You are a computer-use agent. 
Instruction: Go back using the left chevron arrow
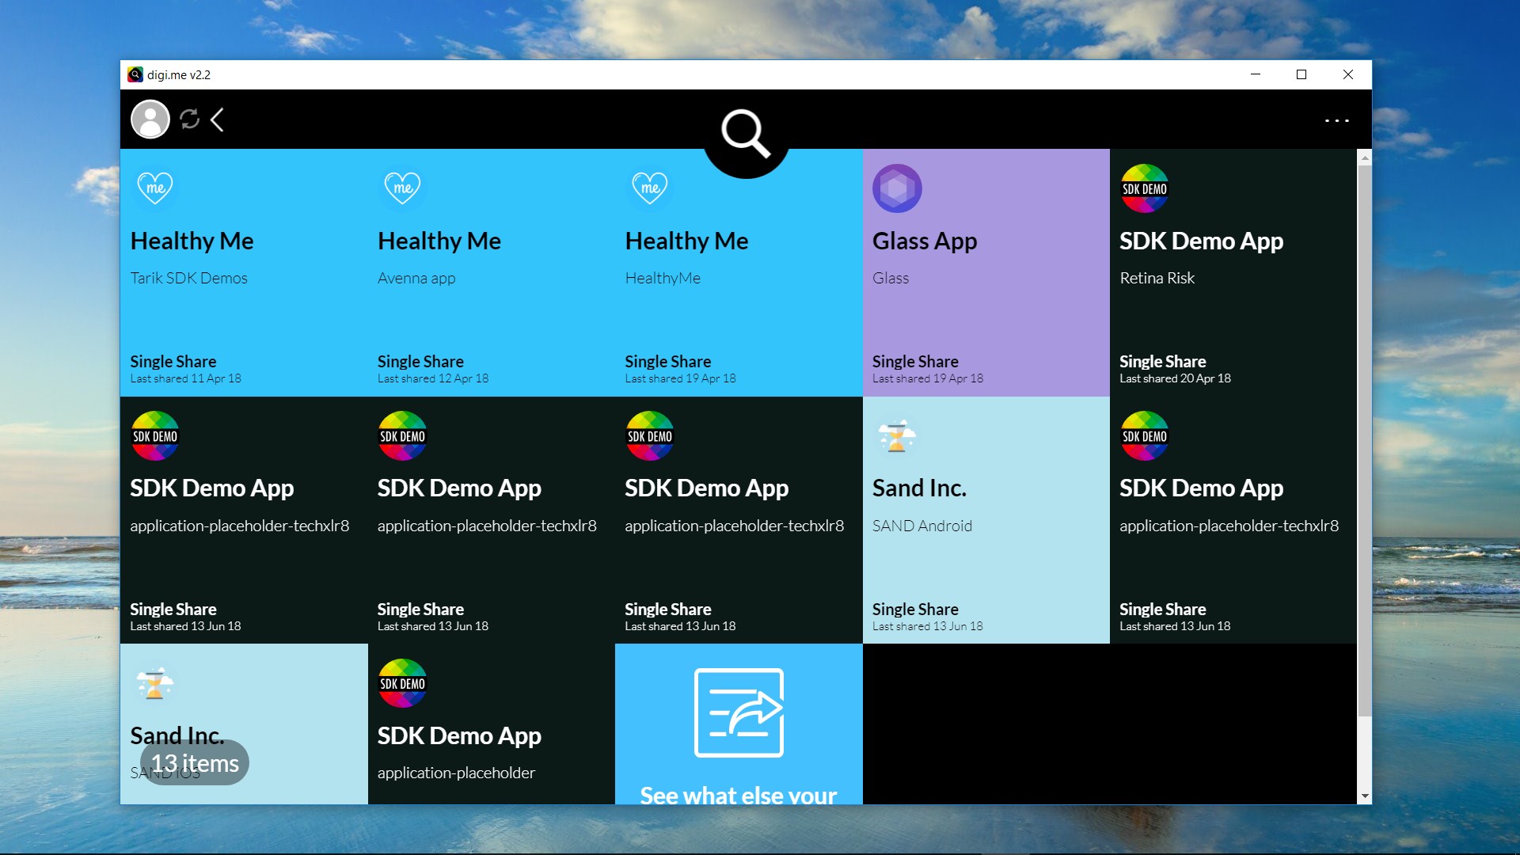(x=217, y=120)
